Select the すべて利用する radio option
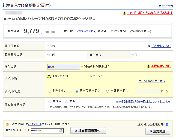The width and height of the screenshot is (176, 140). pyautogui.click(x=77, y=91)
